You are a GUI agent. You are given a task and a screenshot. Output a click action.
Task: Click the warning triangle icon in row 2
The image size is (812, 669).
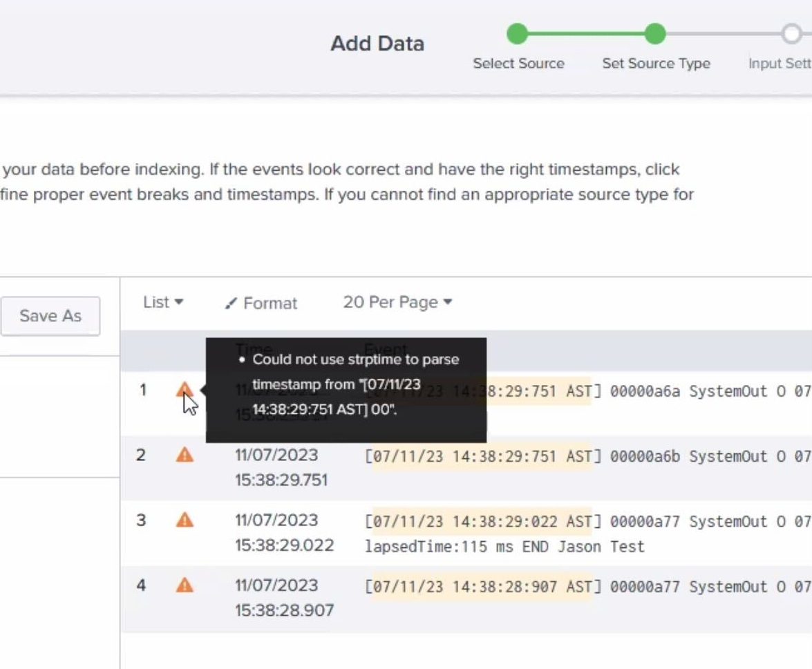185,455
